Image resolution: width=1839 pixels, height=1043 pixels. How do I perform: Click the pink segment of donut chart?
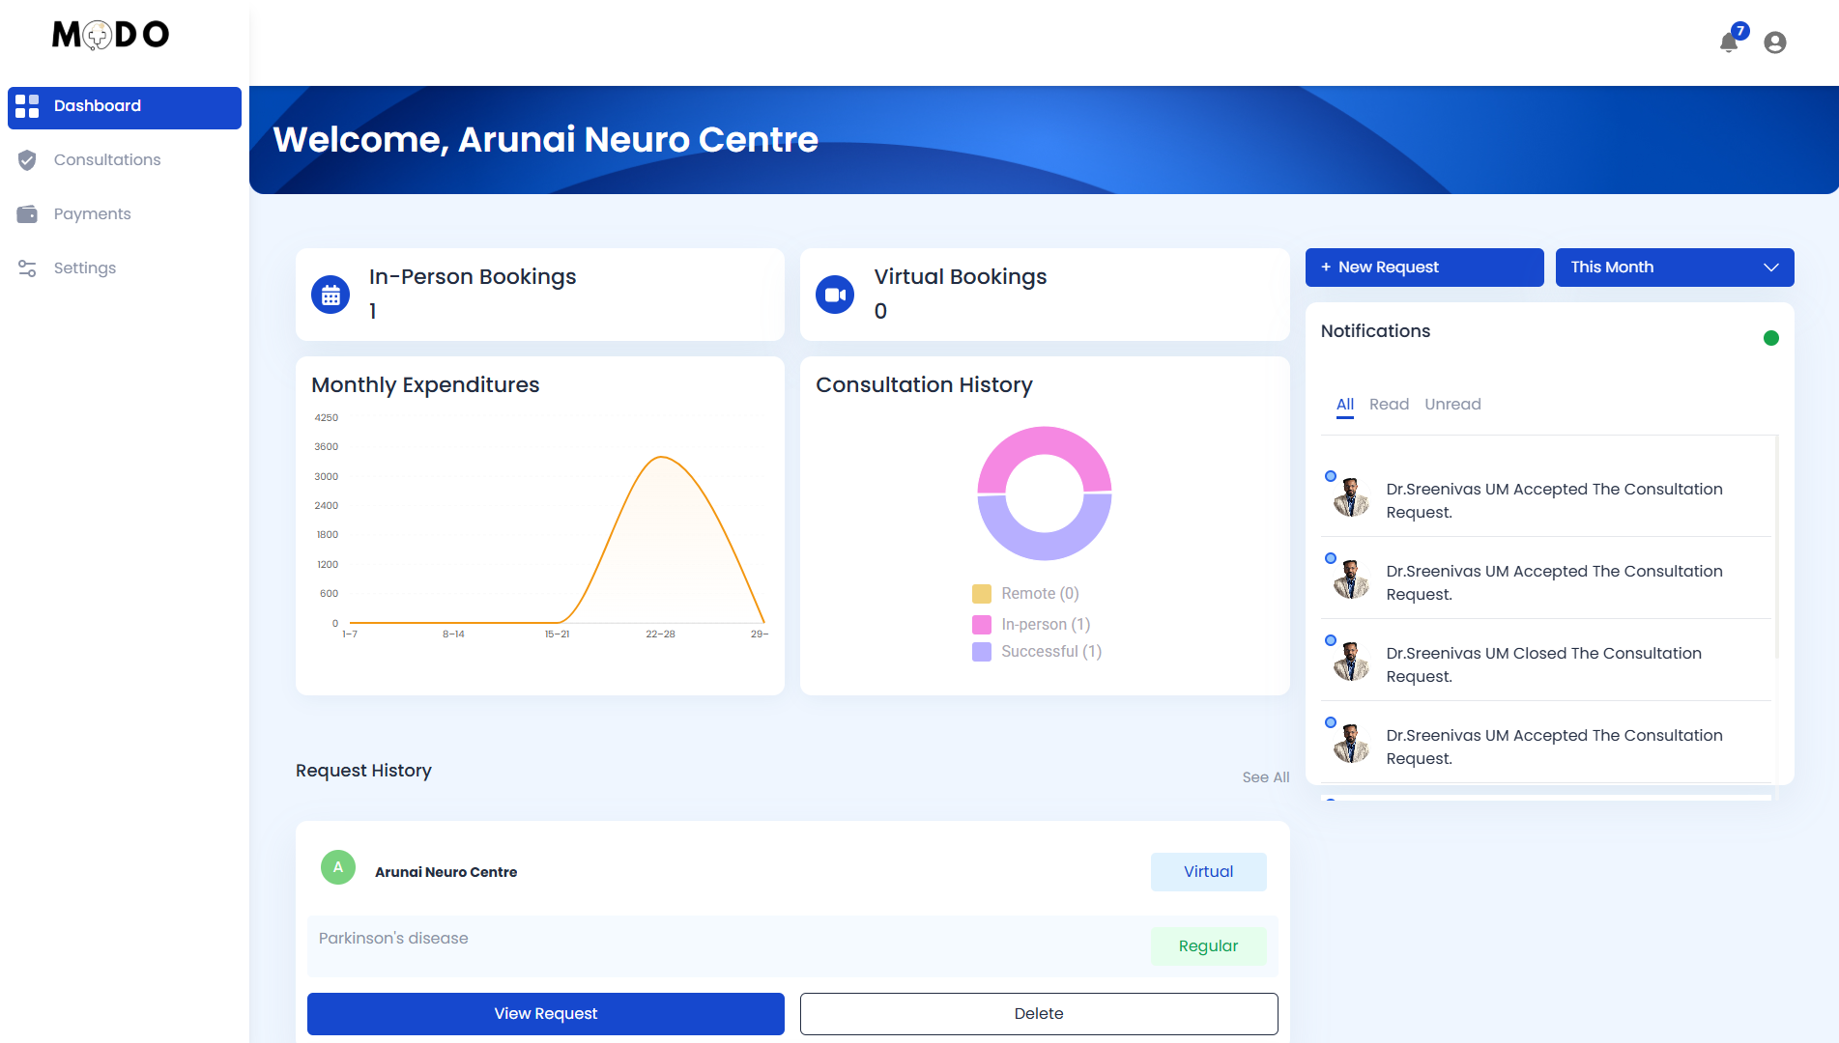click(x=1045, y=443)
